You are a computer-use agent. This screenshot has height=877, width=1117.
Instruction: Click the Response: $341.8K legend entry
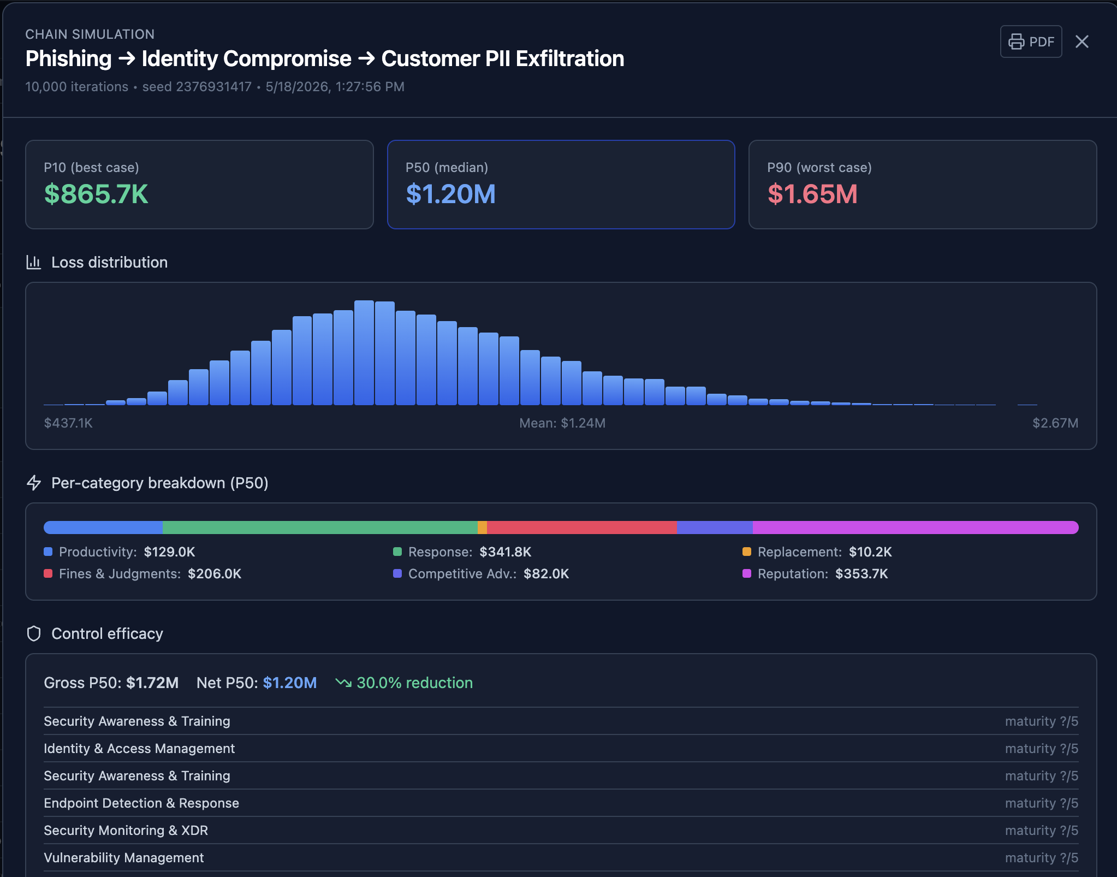click(462, 552)
